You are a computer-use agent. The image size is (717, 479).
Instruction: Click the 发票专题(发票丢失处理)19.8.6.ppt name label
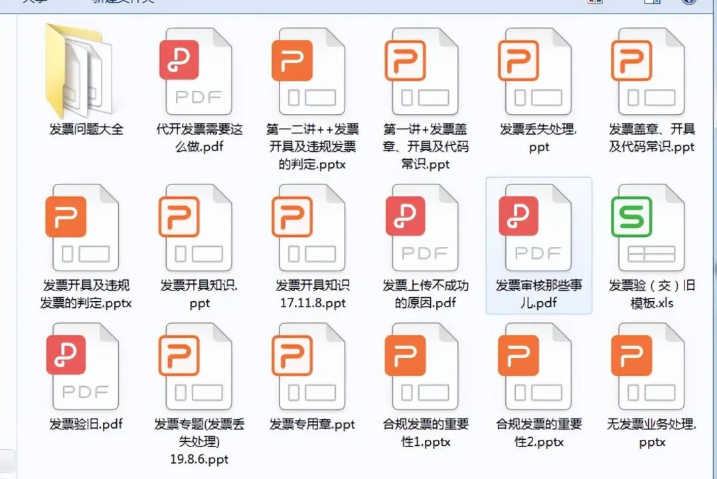click(x=199, y=442)
